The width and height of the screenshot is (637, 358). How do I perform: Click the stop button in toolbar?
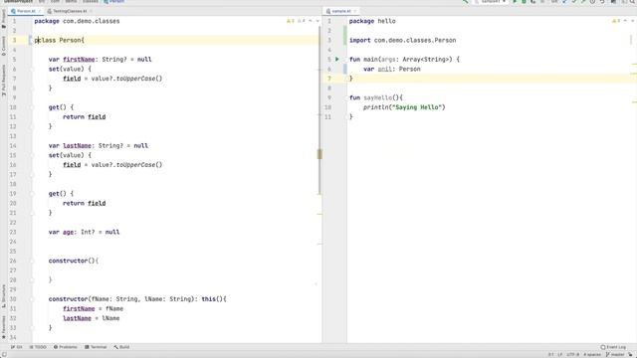(542, 2)
